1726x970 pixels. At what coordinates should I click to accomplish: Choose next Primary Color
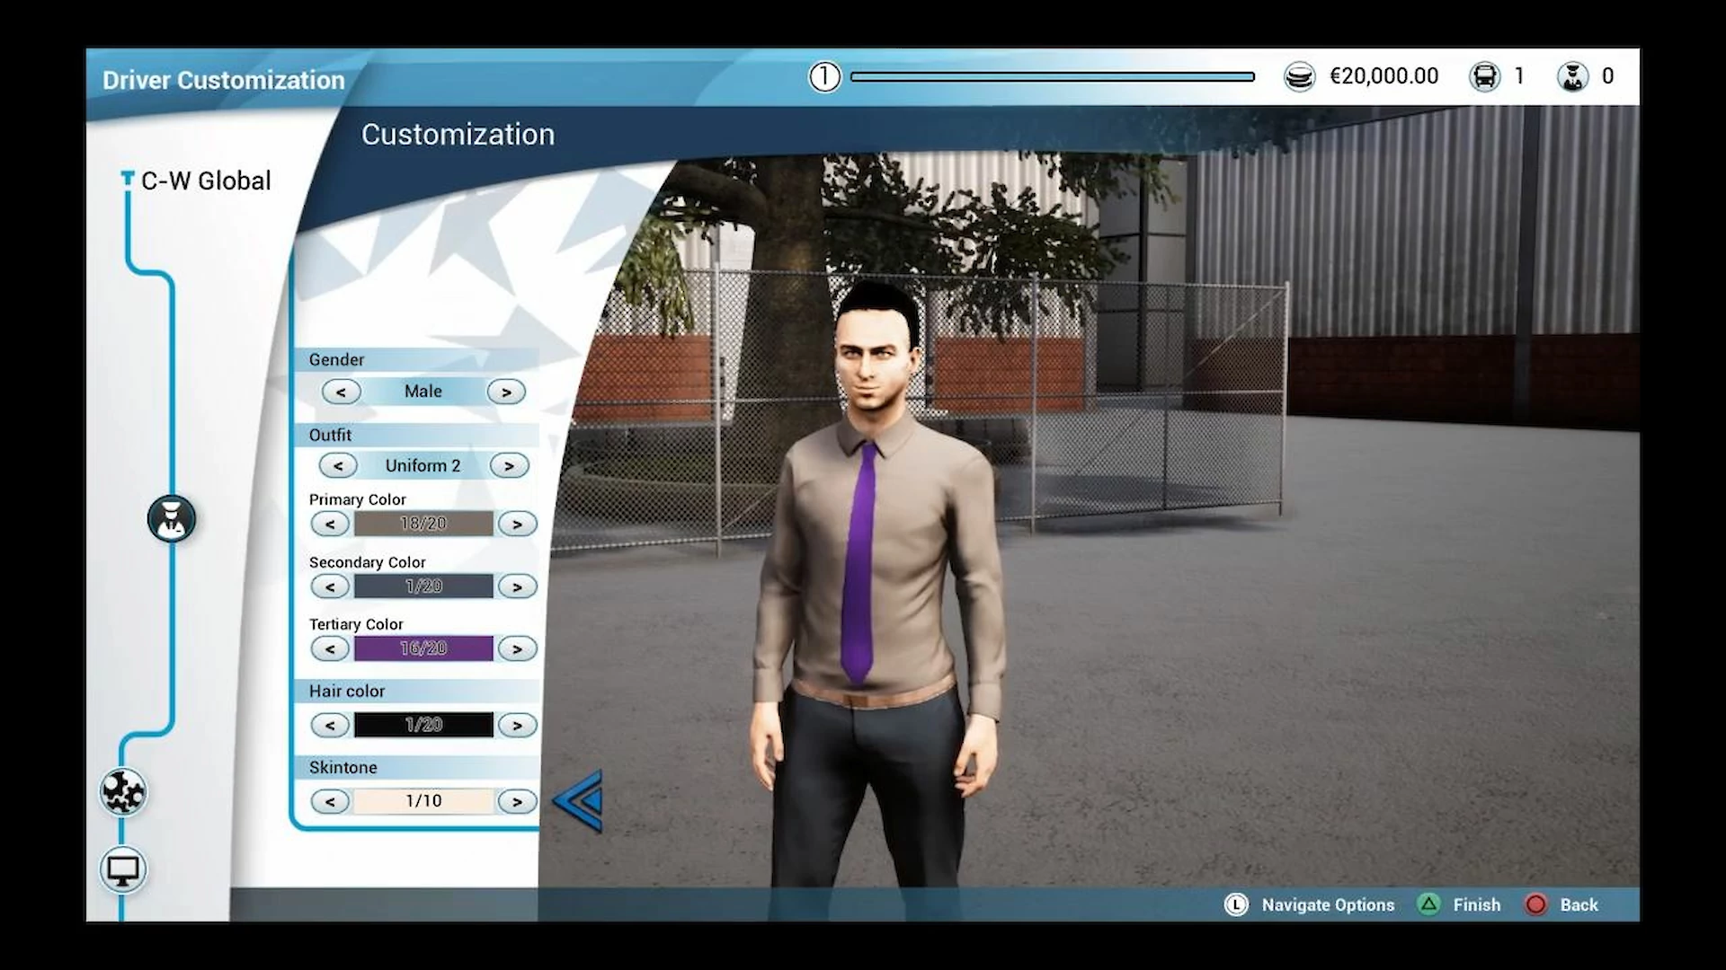517,524
